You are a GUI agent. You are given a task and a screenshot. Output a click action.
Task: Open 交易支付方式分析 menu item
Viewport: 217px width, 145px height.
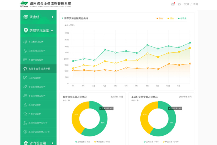(x=38, y=51)
